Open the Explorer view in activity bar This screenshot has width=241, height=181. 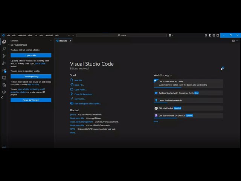tap(4, 41)
